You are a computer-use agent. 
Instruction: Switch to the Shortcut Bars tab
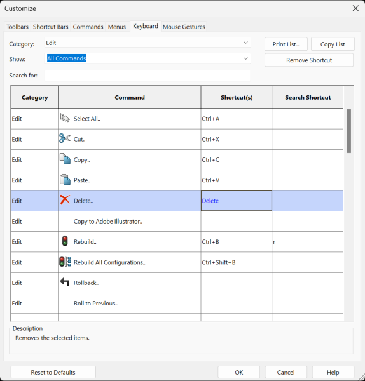[51, 27]
